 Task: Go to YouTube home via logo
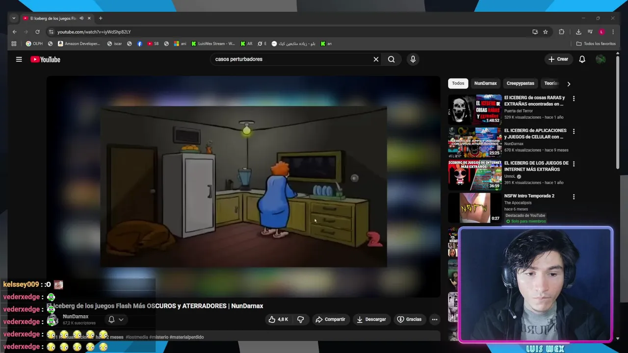[x=45, y=59]
